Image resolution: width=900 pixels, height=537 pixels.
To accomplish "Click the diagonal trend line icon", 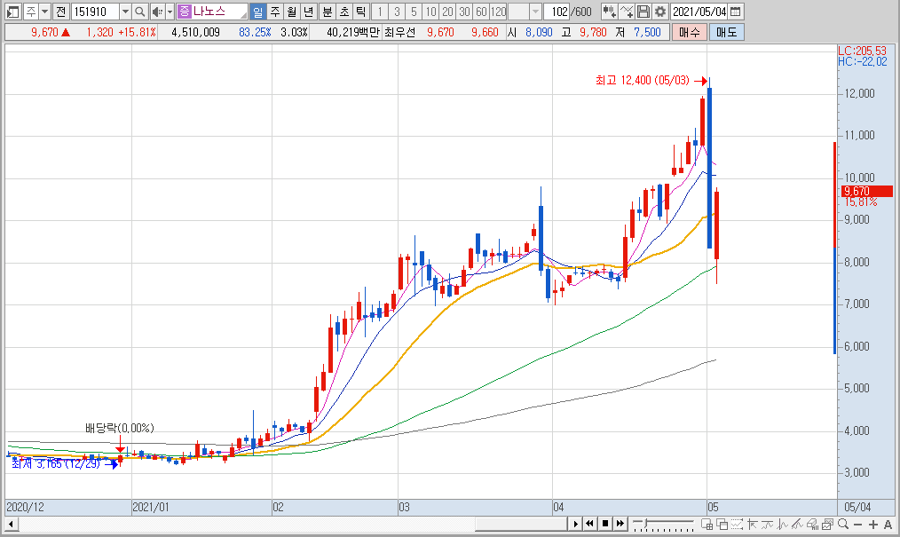I will (797, 524).
